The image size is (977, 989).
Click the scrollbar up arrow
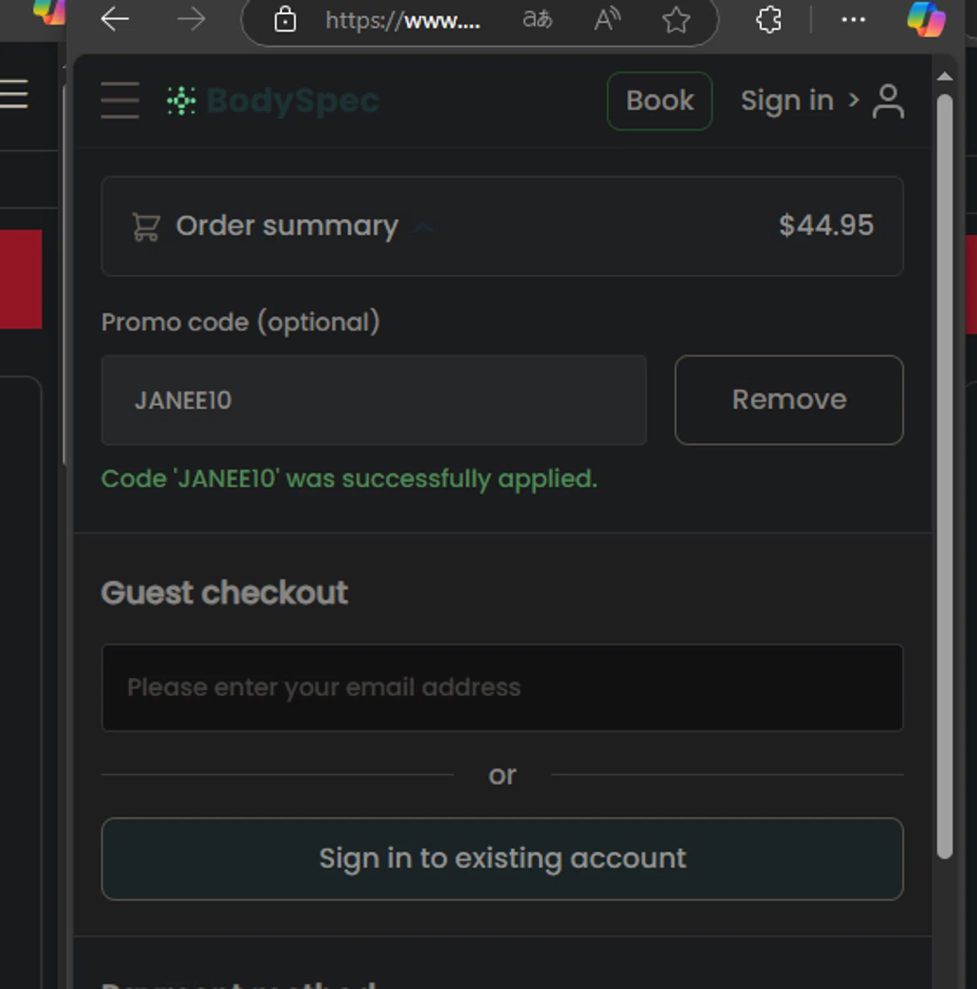point(945,76)
